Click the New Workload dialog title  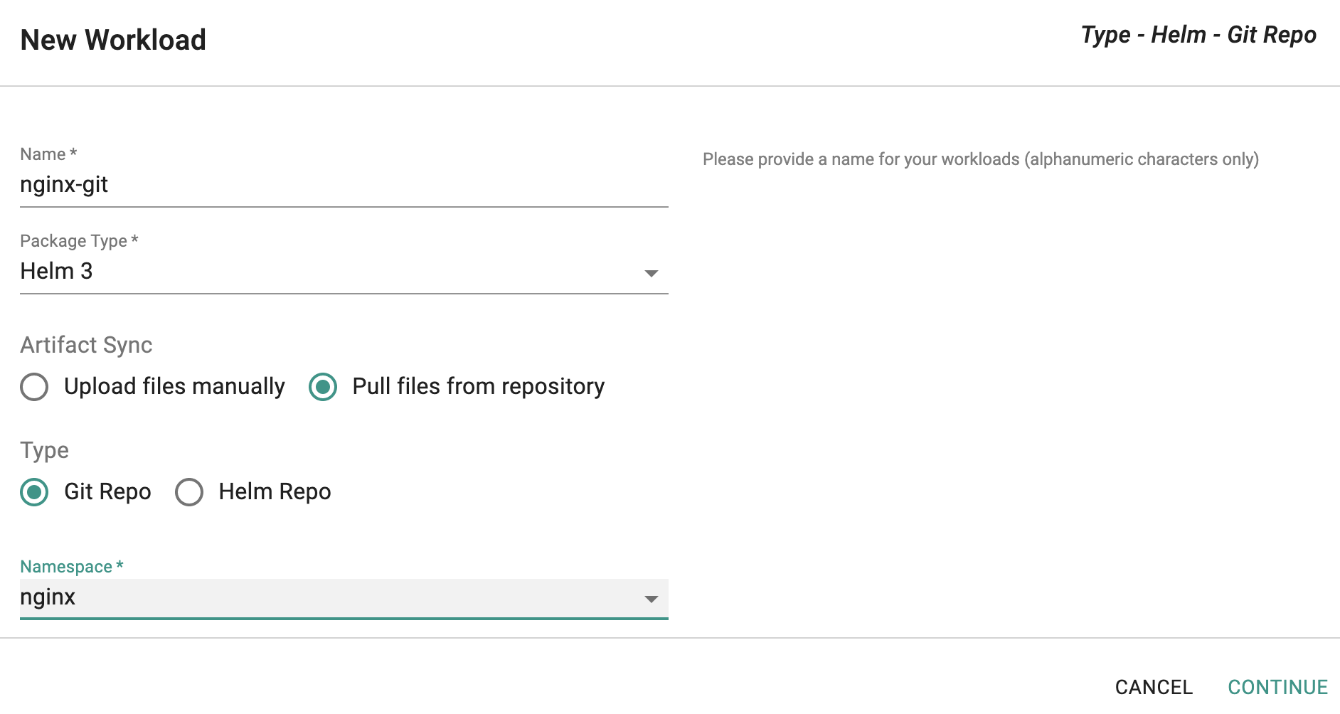(113, 40)
